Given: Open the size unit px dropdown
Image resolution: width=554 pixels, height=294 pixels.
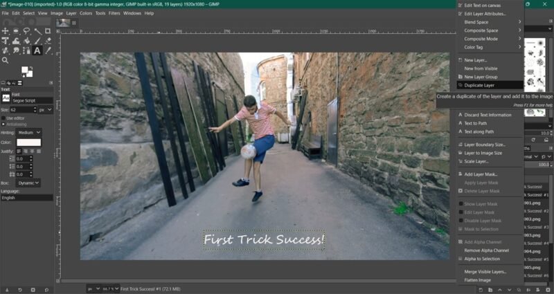Looking at the screenshot, I should tap(45, 110).
